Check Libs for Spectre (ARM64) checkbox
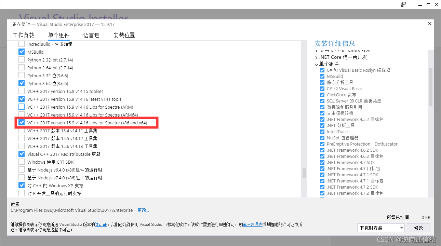 (22, 115)
